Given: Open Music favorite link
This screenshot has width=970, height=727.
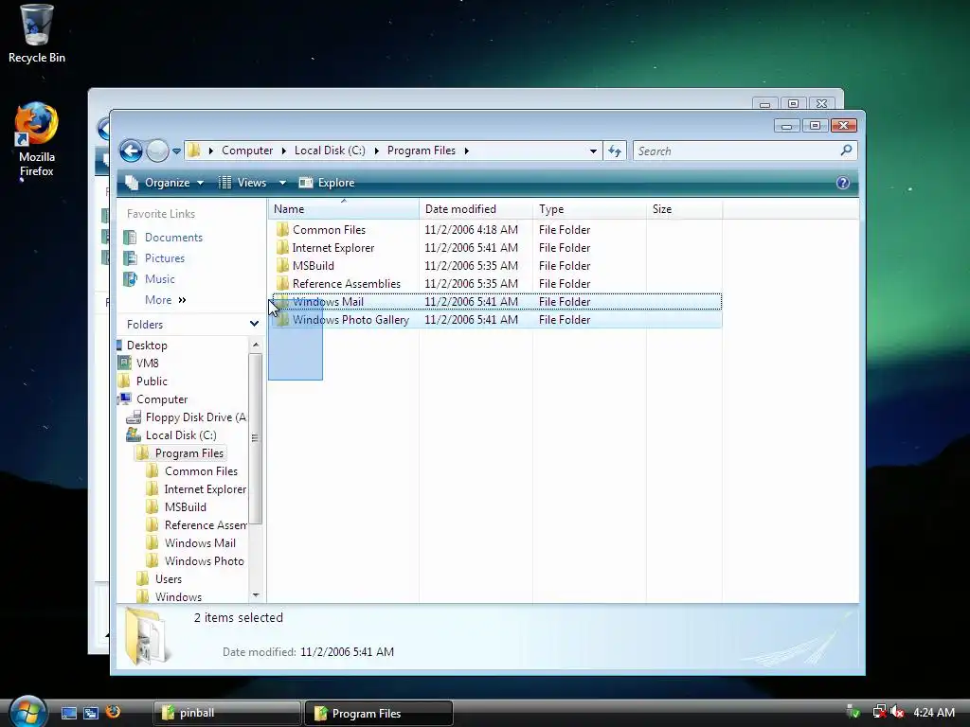Looking at the screenshot, I should tap(159, 279).
